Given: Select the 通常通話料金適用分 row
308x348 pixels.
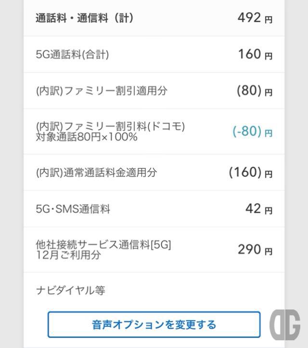Looking at the screenshot, I should point(154,172).
